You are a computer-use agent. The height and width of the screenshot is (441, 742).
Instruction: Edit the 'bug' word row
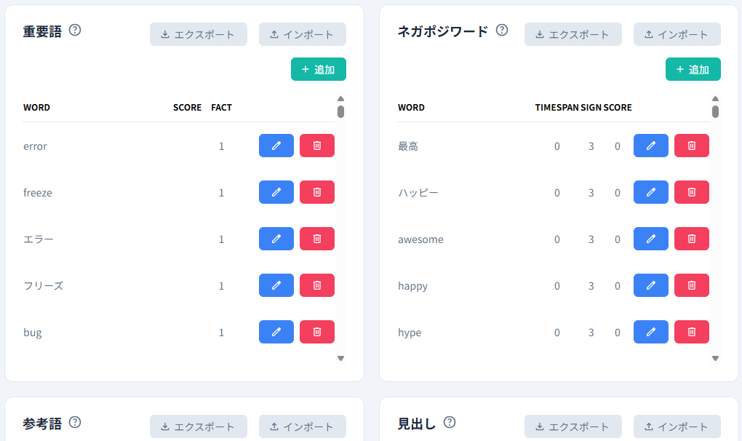[276, 332]
